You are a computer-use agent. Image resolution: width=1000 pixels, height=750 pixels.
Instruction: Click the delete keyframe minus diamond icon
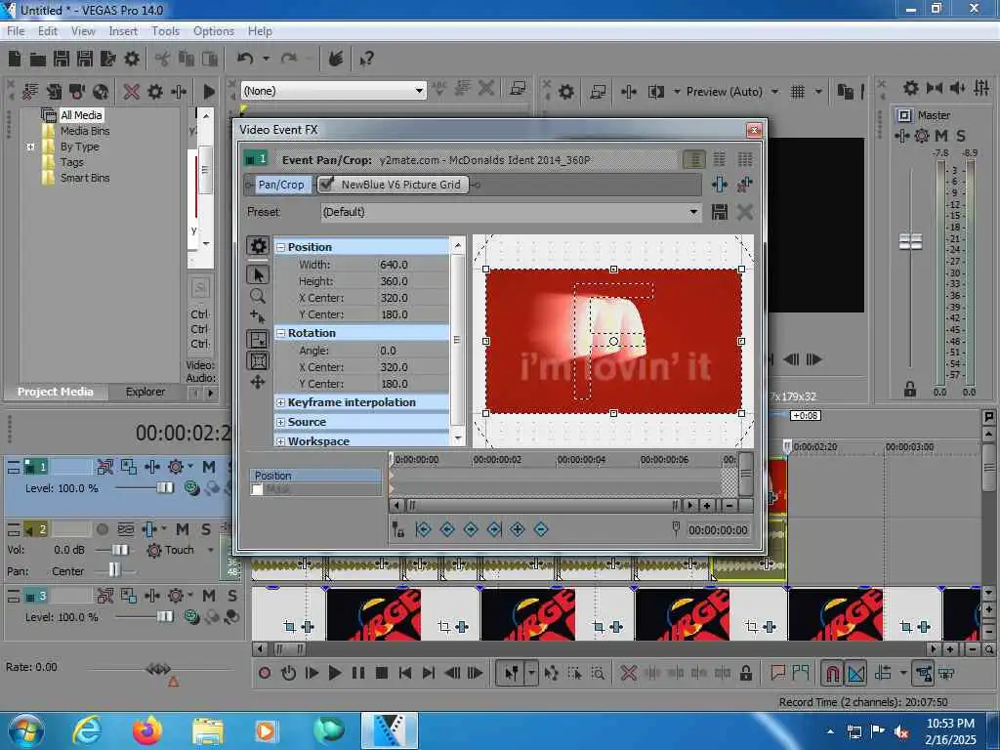[x=541, y=529]
